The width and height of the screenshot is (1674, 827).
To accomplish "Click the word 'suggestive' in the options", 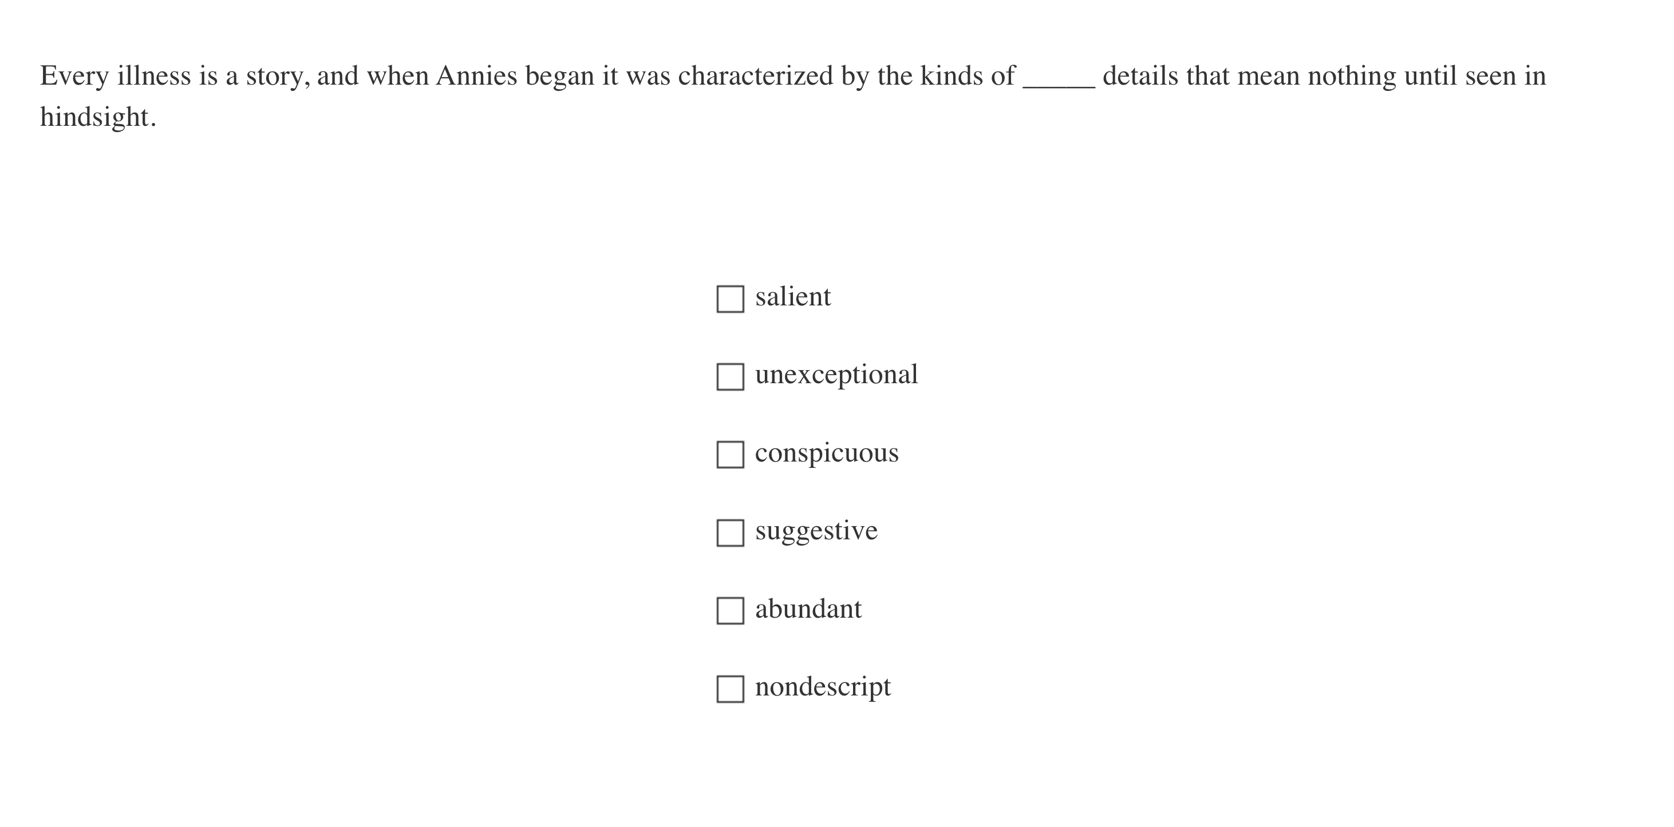I will [x=816, y=531].
